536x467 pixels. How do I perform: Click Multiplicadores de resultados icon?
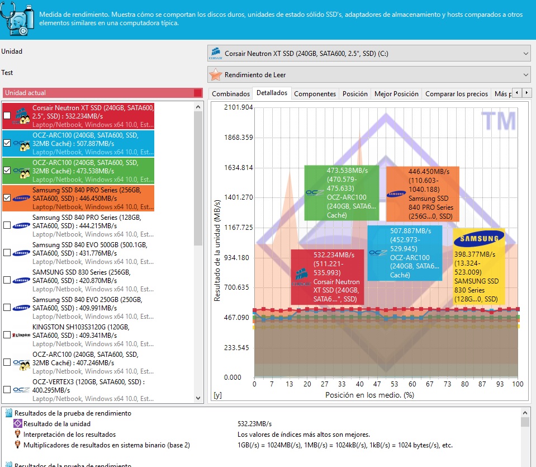tap(17, 445)
